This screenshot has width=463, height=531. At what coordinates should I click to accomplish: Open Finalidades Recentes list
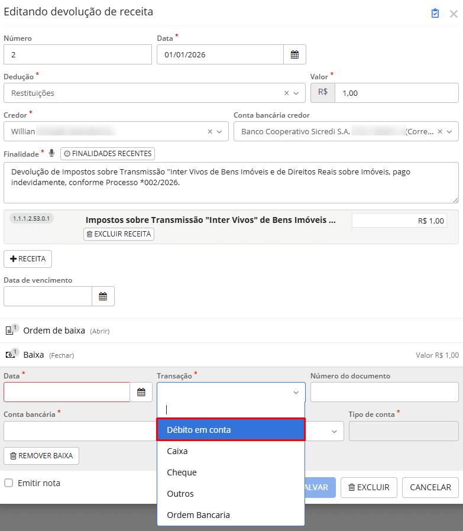(x=108, y=154)
